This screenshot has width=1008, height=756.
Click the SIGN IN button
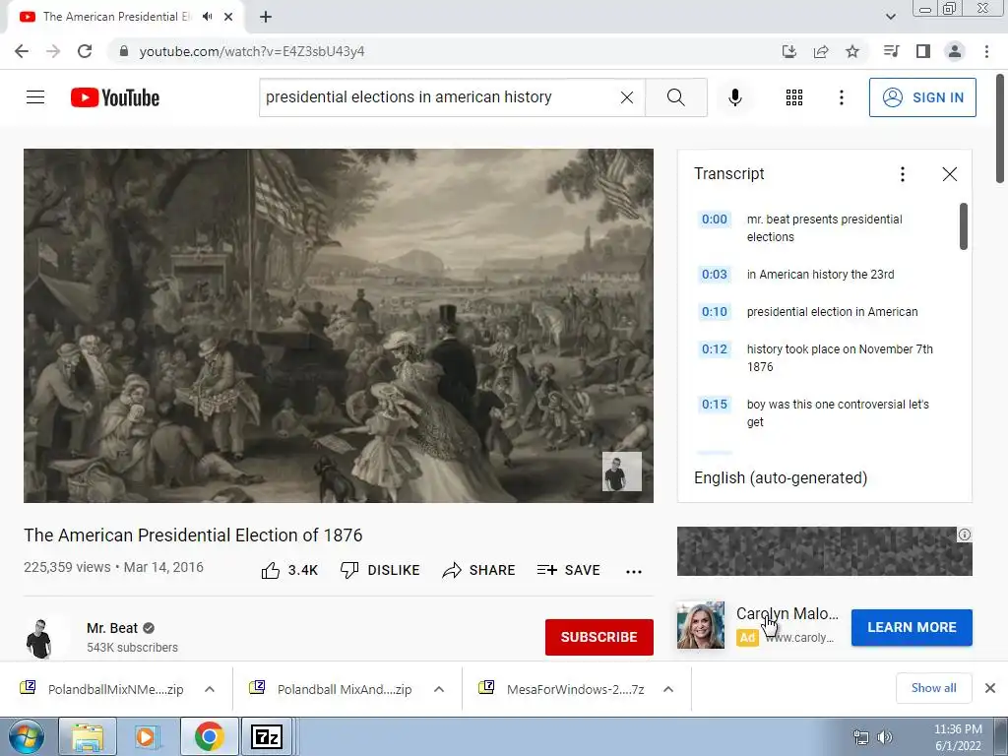point(922,97)
